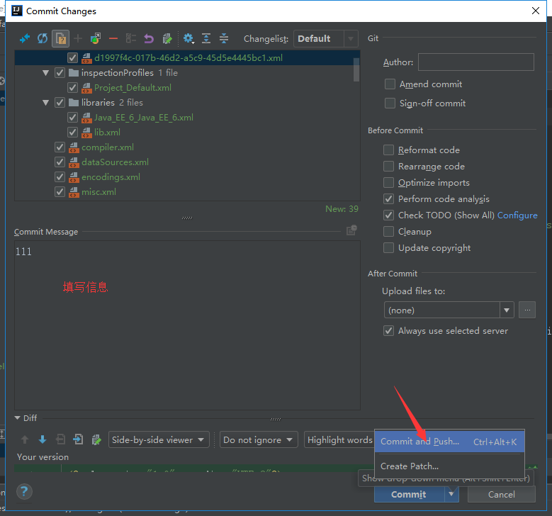Click the Commit button
The height and width of the screenshot is (516, 552).
tap(409, 494)
